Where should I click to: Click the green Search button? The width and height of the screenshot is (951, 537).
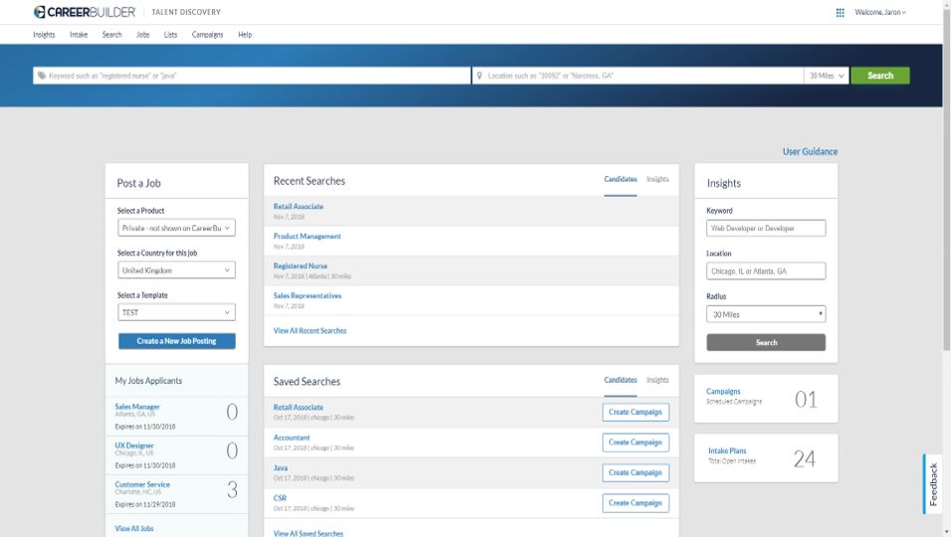point(879,76)
